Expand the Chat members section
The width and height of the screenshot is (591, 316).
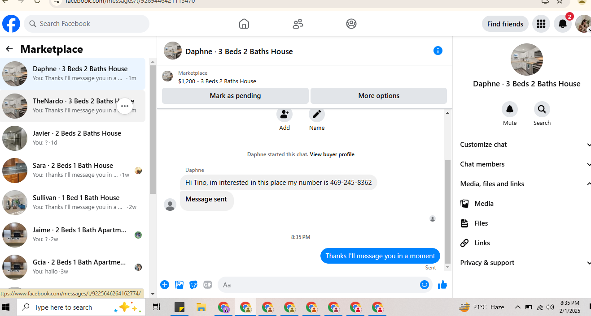(524, 164)
